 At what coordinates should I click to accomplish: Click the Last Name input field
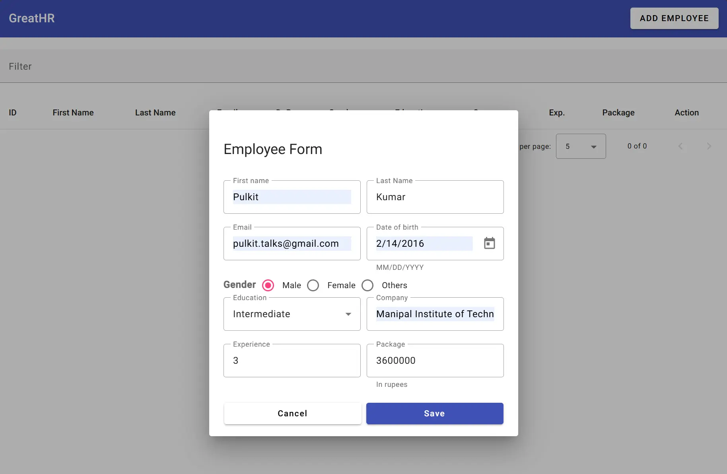click(x=435, y=197)
